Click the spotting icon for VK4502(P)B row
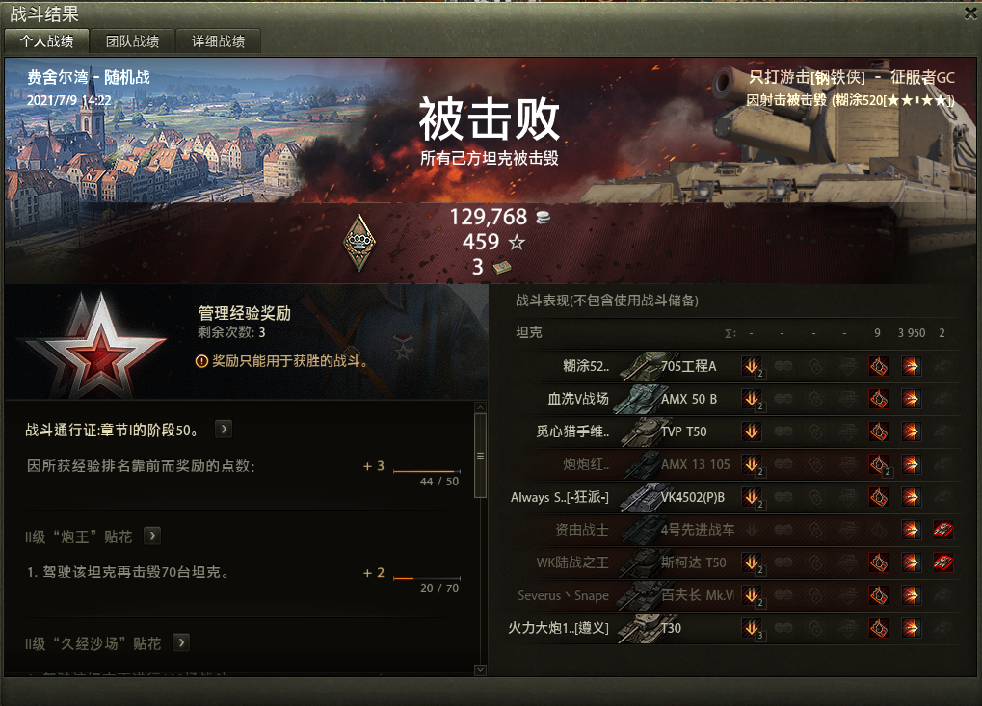The height and width of the screenshot is (706, 982). tap(783, 497)
